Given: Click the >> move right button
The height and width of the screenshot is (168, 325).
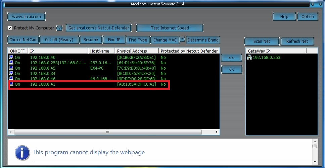Looking at the screenshot, I should (231, 58).
